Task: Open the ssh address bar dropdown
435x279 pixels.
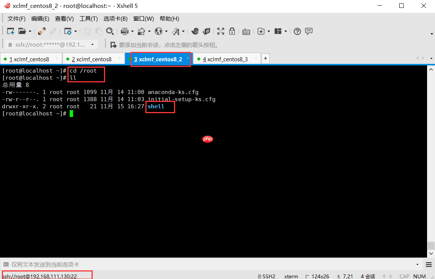Action: (92, 45)
